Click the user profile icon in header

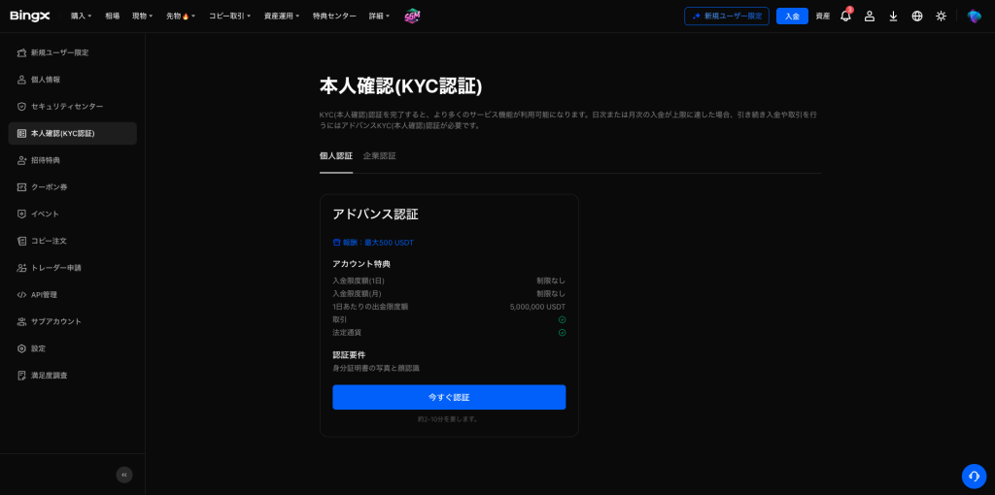pyautogui.click(x=870, y=16)
